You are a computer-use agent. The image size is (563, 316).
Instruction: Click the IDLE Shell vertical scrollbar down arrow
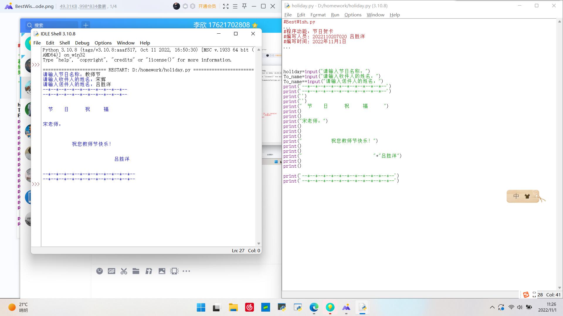click(x=259, y=243)
